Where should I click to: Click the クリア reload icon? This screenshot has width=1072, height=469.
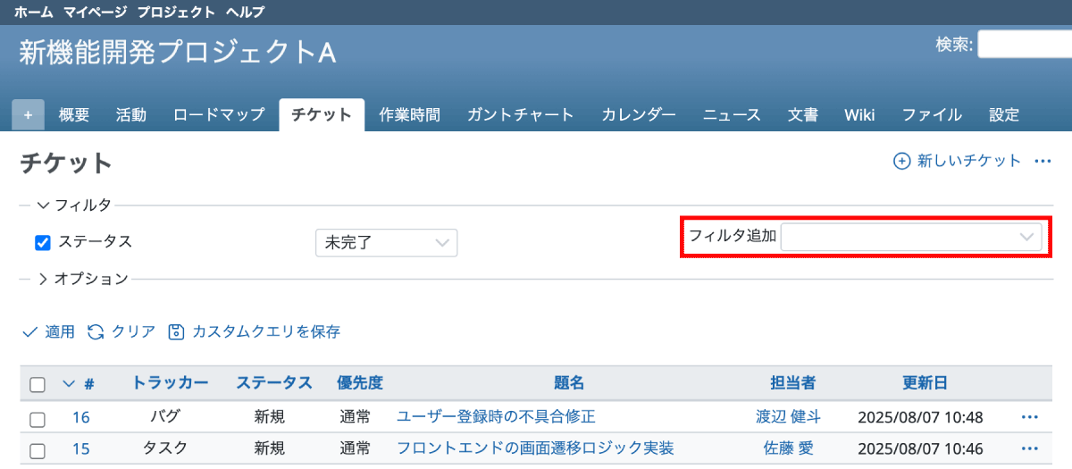coord(96,331)
